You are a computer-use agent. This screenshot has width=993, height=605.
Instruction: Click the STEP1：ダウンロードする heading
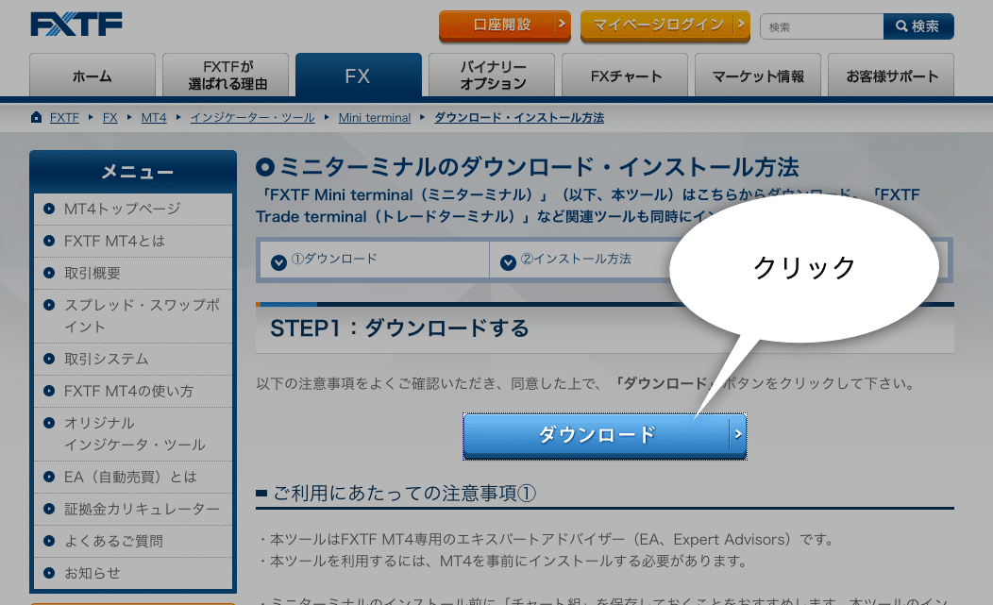pos(399,328)
